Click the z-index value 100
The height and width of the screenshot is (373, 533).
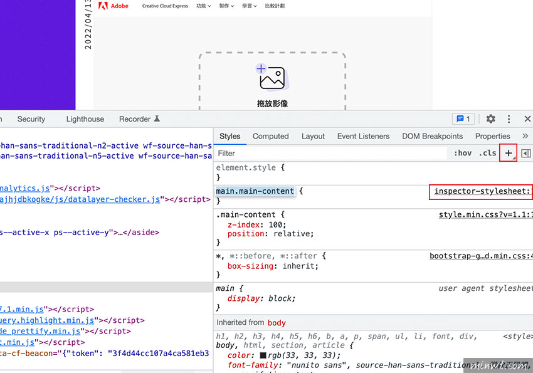click(276, 224)
